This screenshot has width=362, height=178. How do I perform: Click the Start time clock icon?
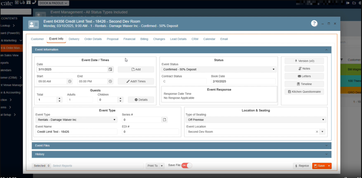click(70, 81)
